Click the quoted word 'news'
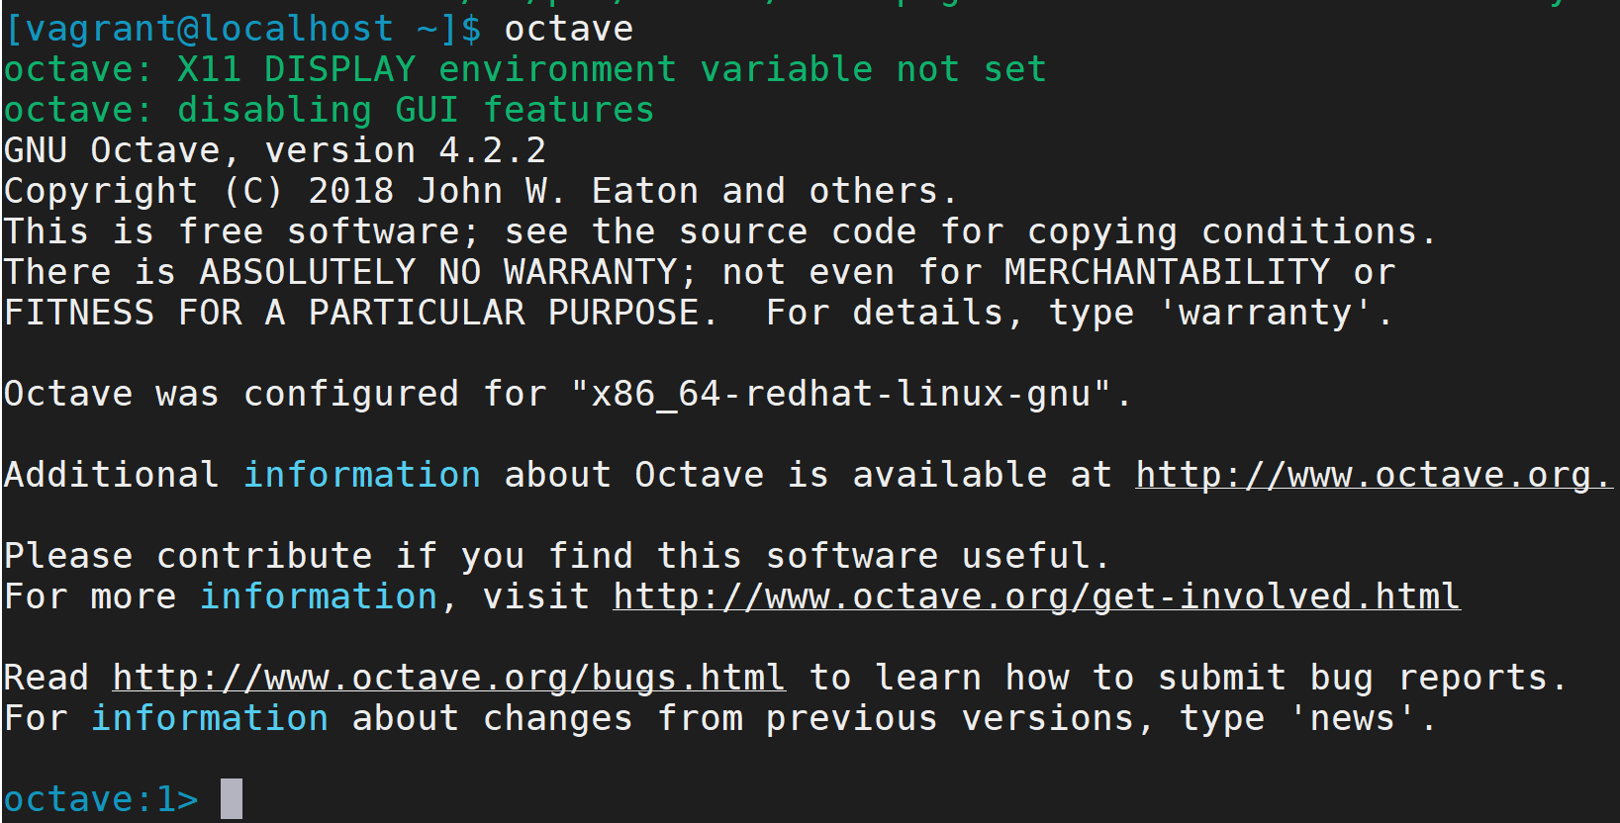Viewport: 1620px width, 823px height. point(1353,718)
